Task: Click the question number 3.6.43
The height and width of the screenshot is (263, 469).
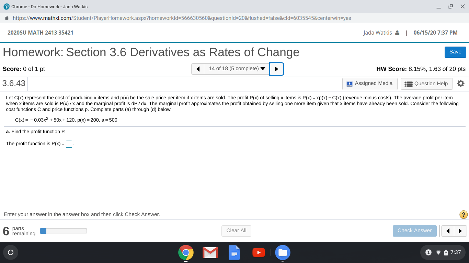Action: pyautogui.click(x=14, y=83)
